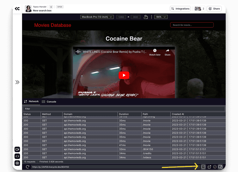Open the code view icon in left sidebar

[17, 156]
